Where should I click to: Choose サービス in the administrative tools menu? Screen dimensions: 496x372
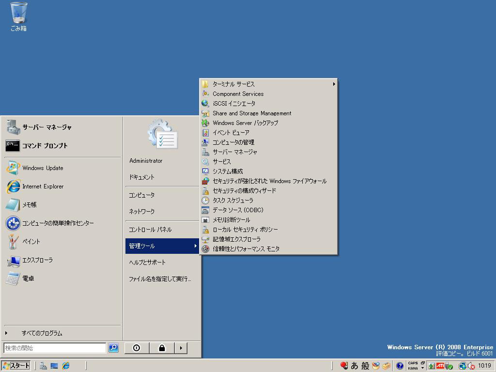pos(221,162)
